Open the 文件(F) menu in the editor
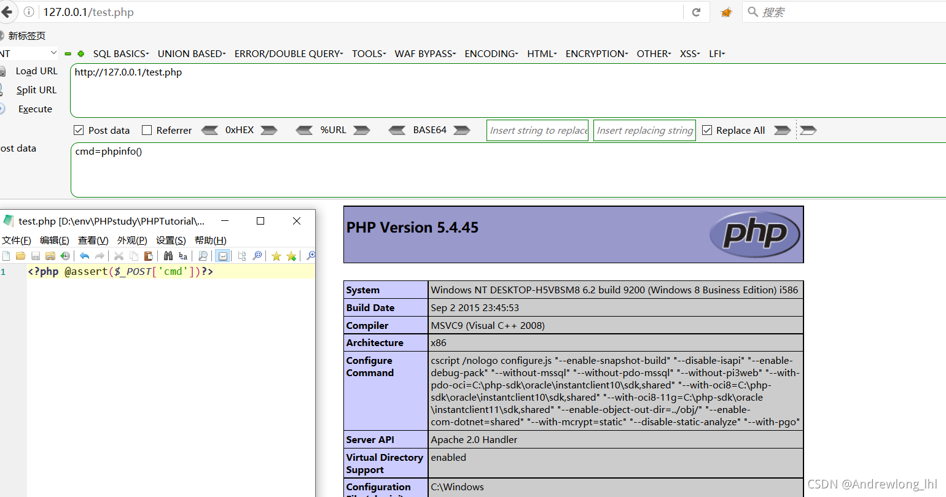 pyautogui.click(x=17, y=241)
